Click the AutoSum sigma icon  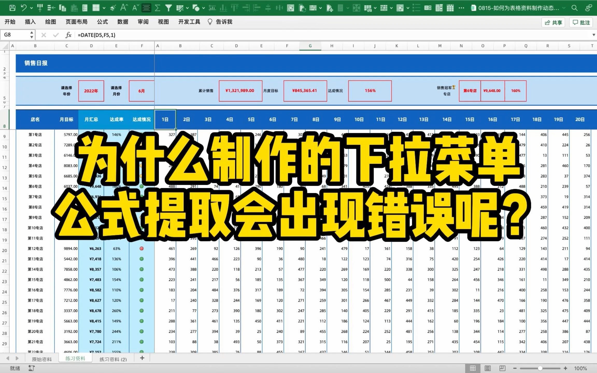[x=157, y=8]
